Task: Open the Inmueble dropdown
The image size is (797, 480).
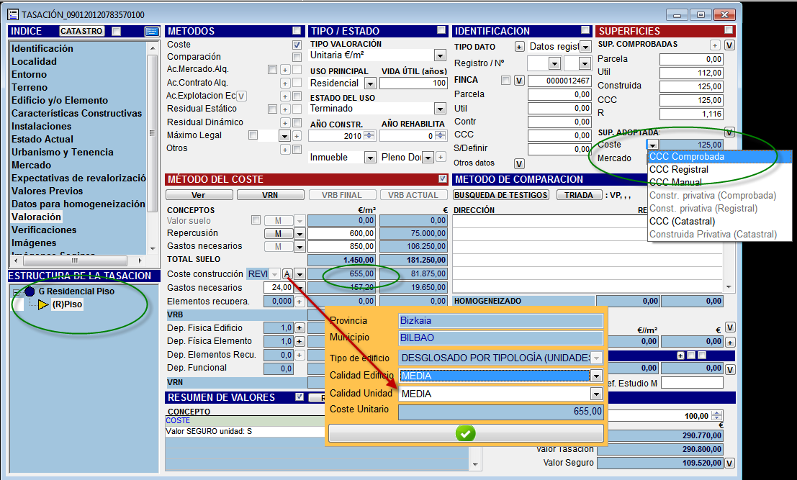Action: 371,158
